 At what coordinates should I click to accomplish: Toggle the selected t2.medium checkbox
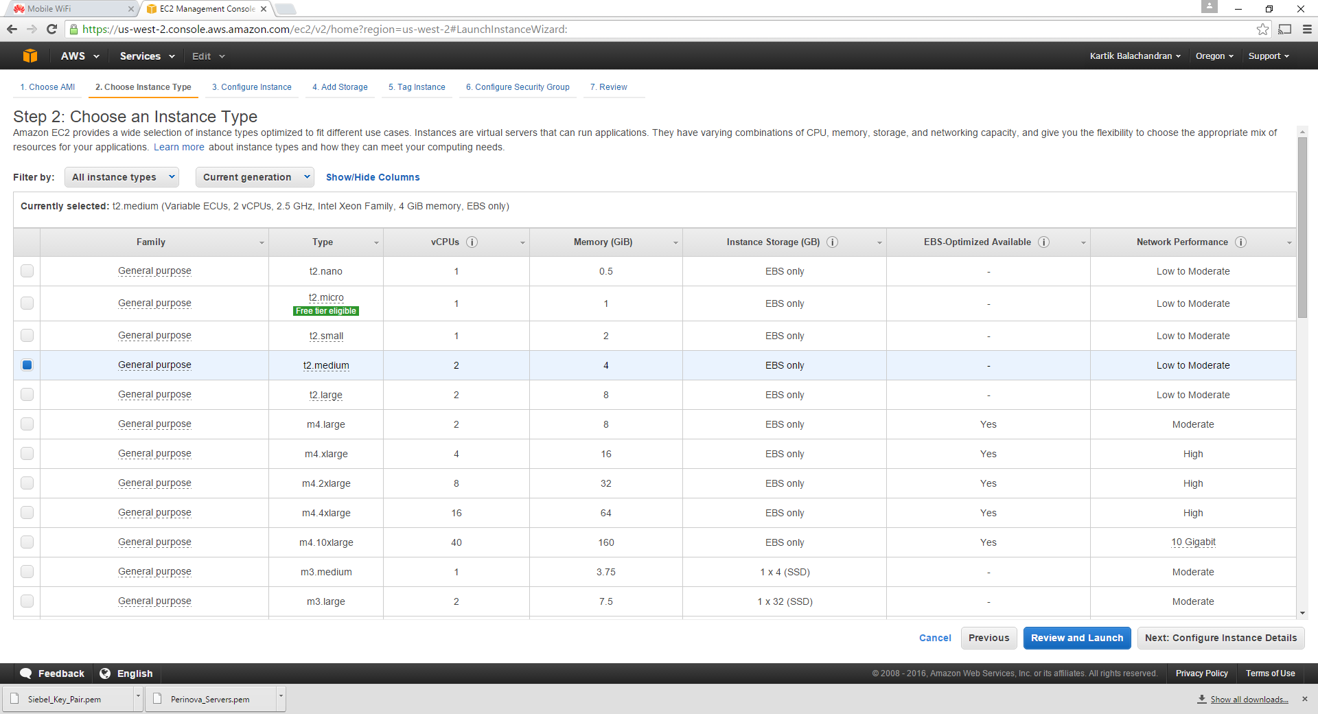(x=27, y=365)
